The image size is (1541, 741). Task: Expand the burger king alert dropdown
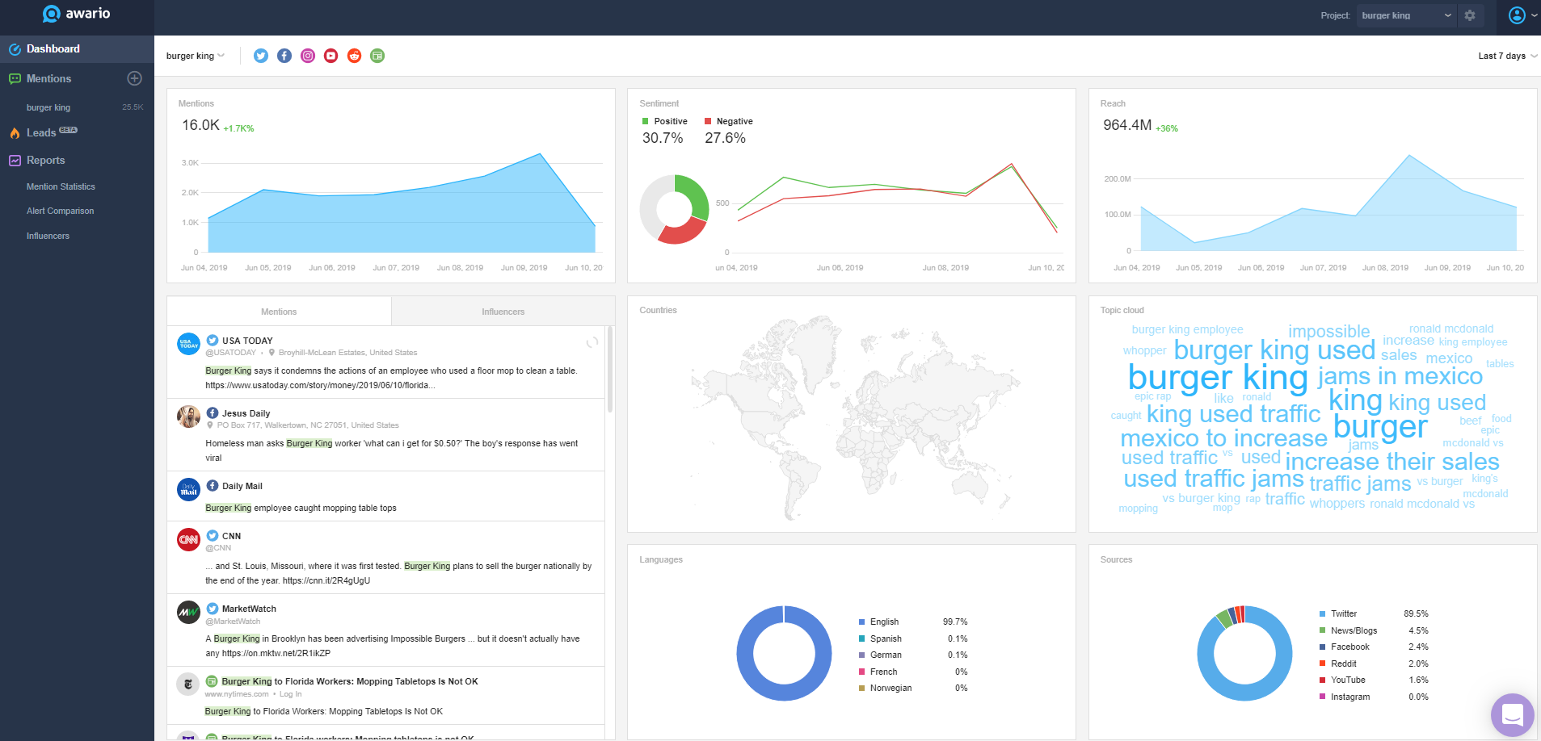196,56
